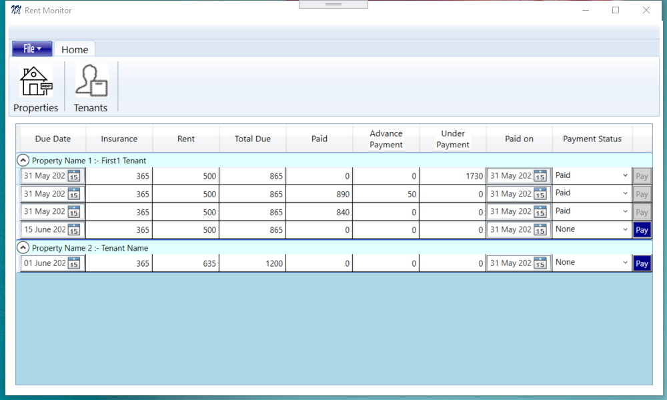Click Due Date calendar in first row
This screenshot has height=400, width=667.
click(x=74, y=177)
